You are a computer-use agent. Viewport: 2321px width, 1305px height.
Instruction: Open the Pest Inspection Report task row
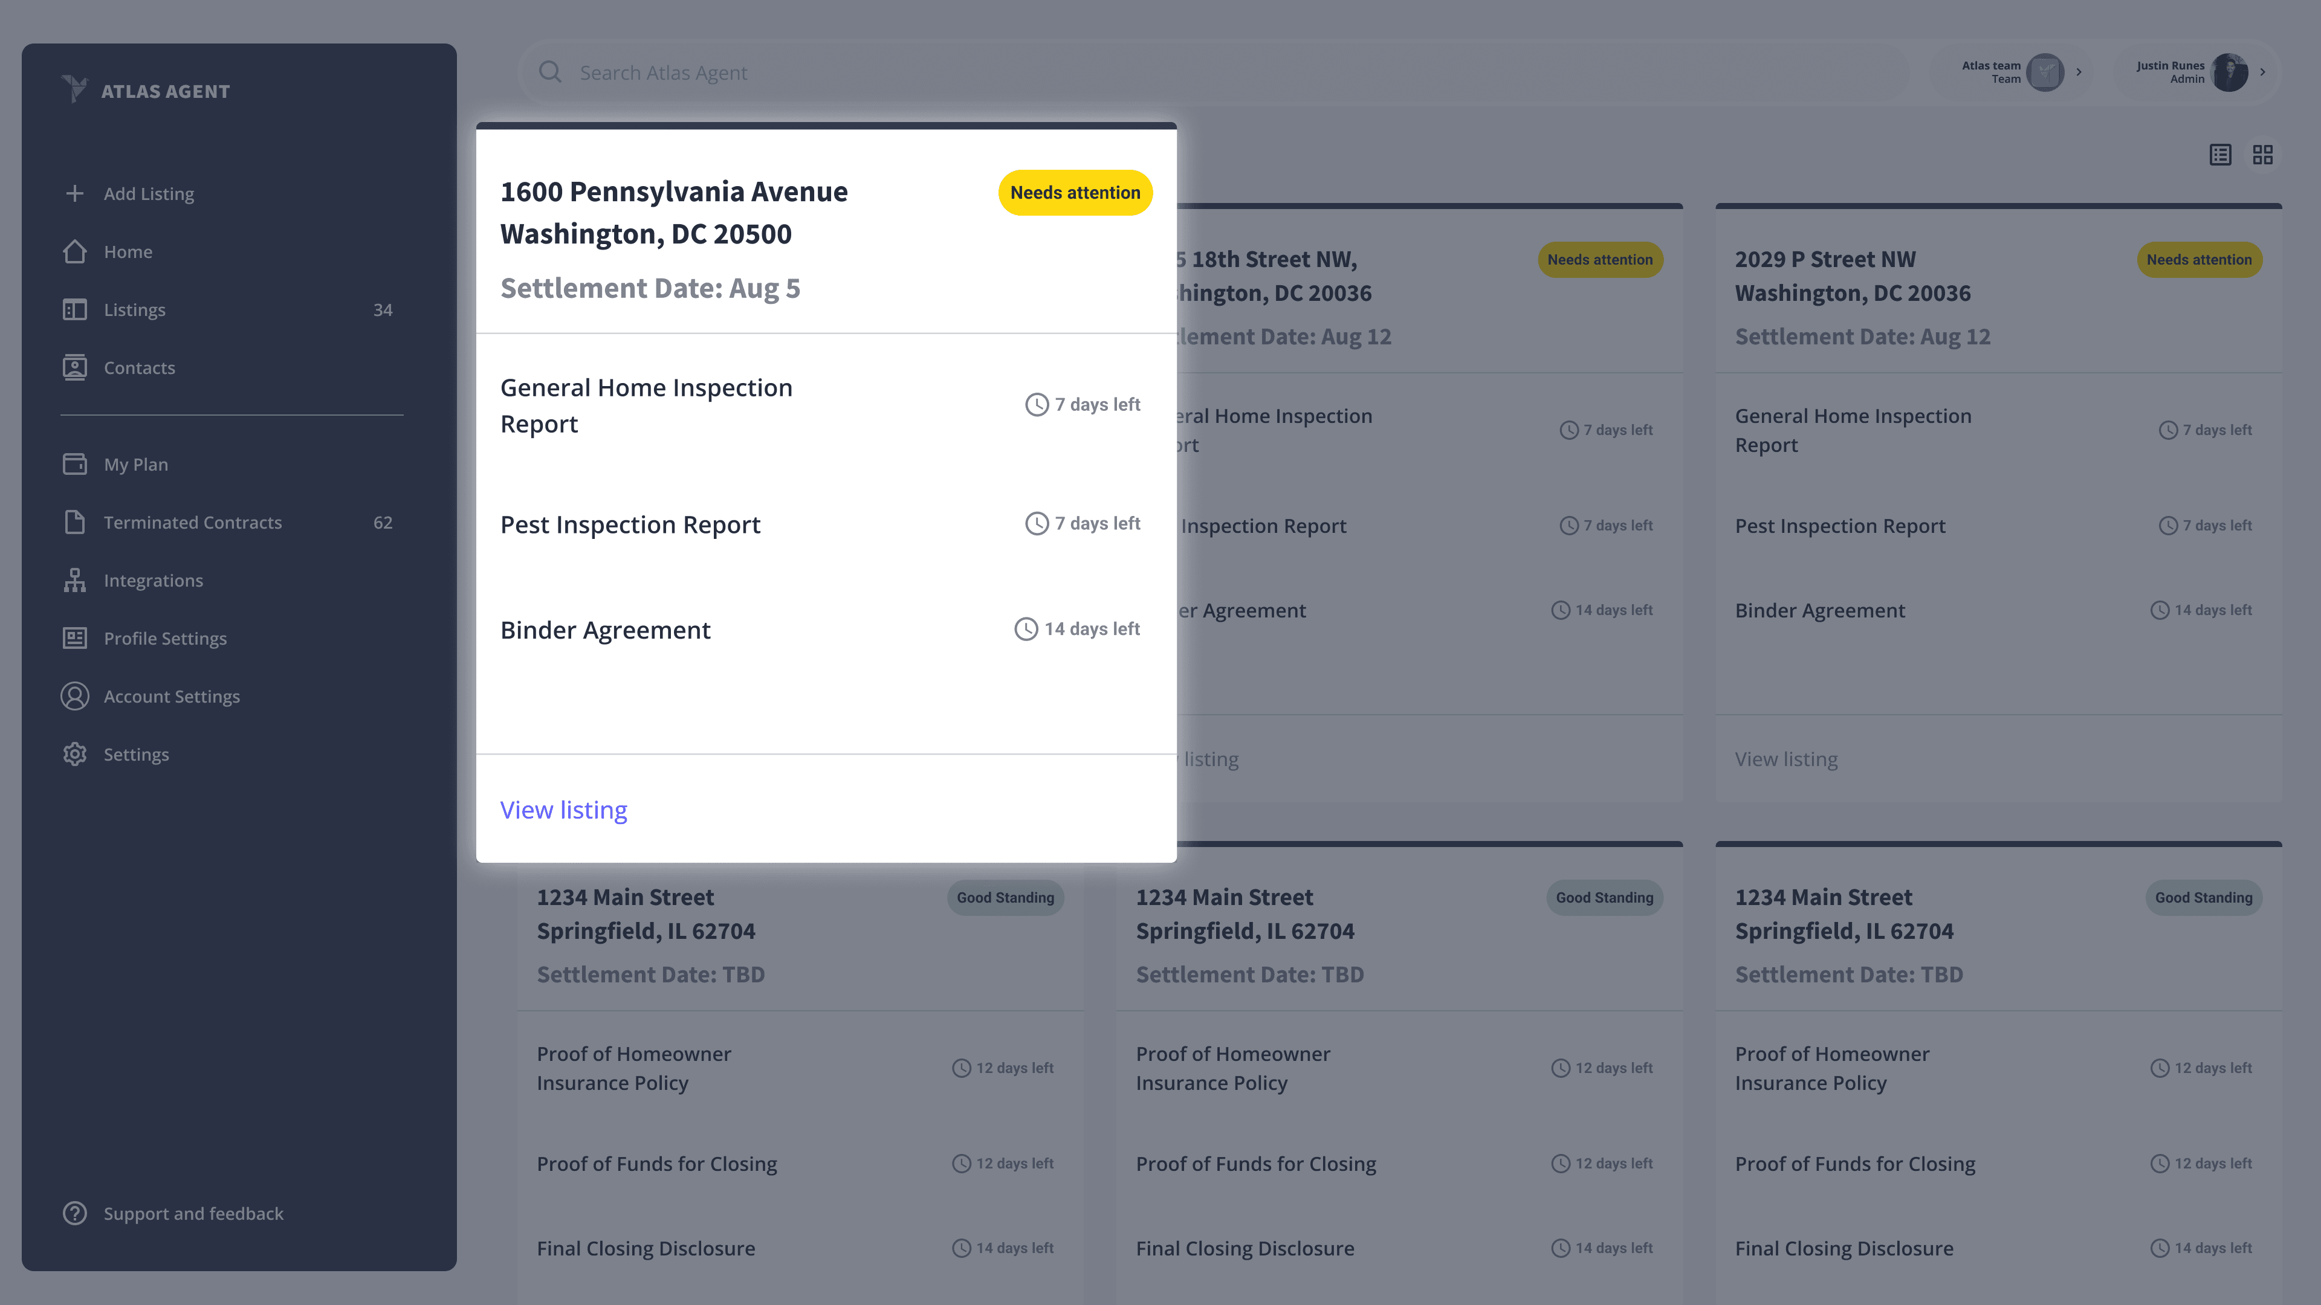pos(630,524)
